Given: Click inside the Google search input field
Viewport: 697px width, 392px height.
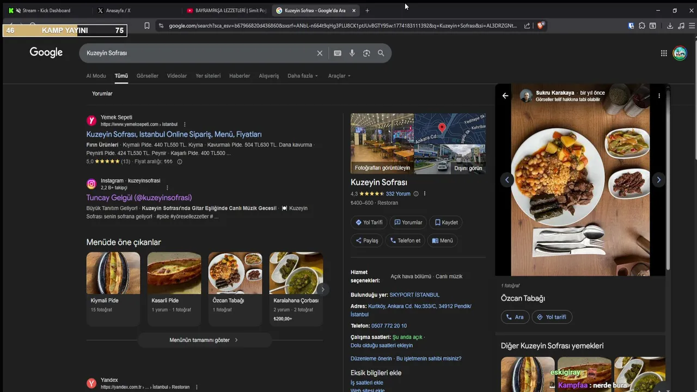Looking at the screenshot, I should [199, 53].
